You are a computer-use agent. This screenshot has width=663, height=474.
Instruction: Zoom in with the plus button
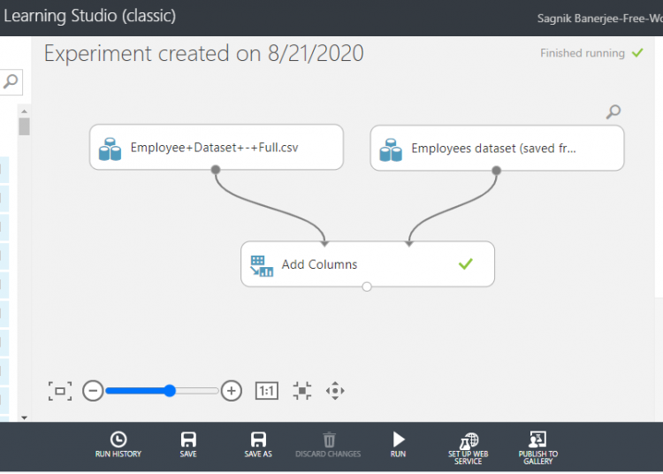(232, 391)
